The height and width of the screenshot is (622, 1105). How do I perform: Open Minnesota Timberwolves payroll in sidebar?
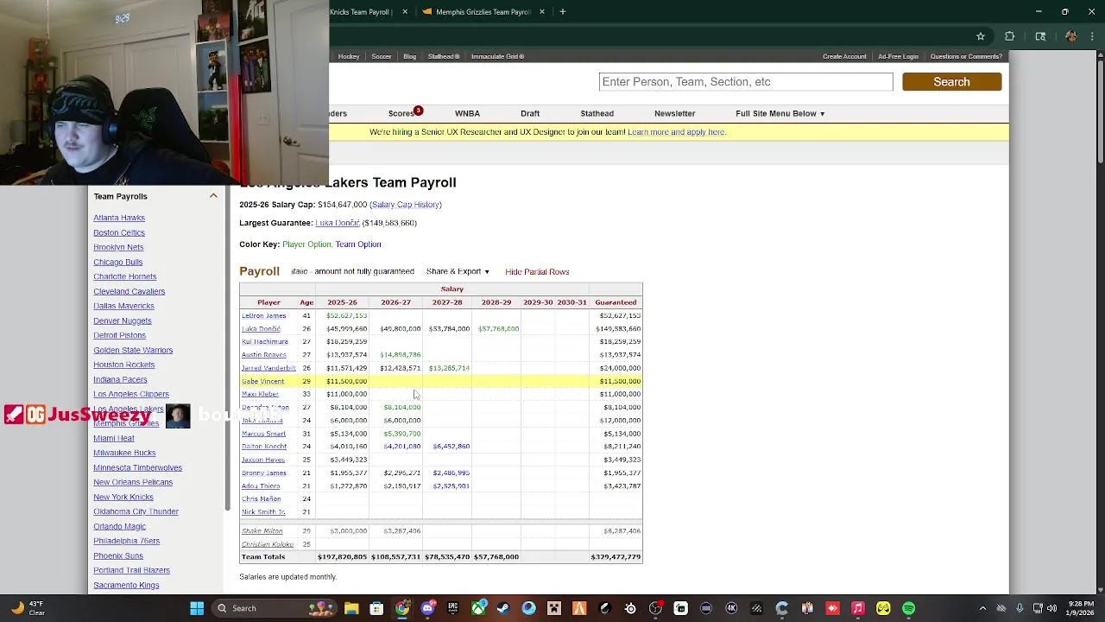(137, 467)
